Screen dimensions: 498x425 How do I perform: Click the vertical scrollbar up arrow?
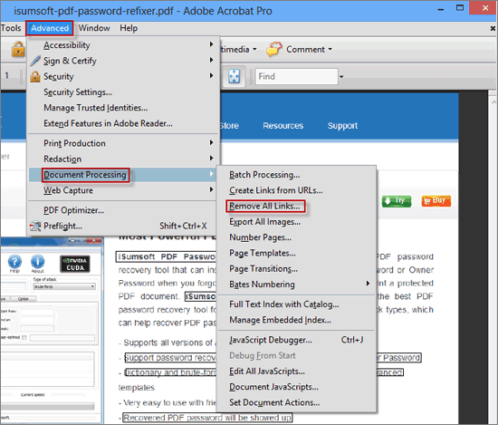coord(493,102)
